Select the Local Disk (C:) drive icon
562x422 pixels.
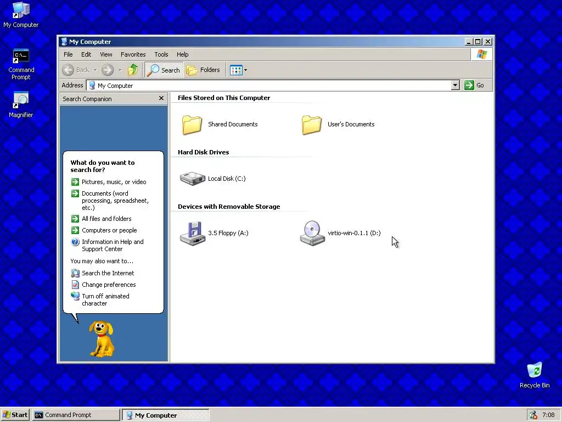(x=193, y=179)
